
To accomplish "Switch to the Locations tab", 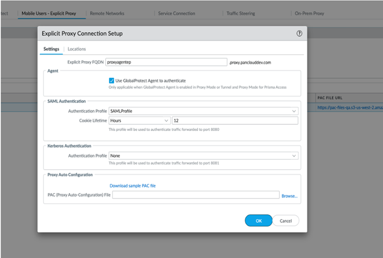I will pos(77,49).
